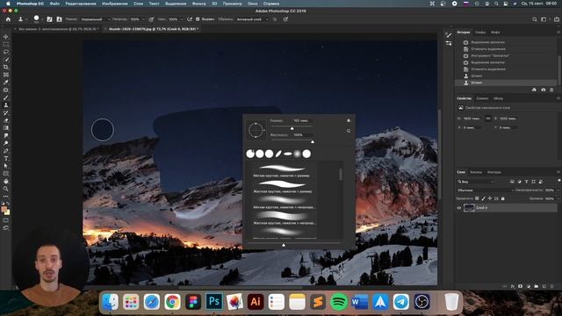This screenshot has width=562, height=316.
Task: Switch to the Контуры tab
Action: tap(494, 172)
